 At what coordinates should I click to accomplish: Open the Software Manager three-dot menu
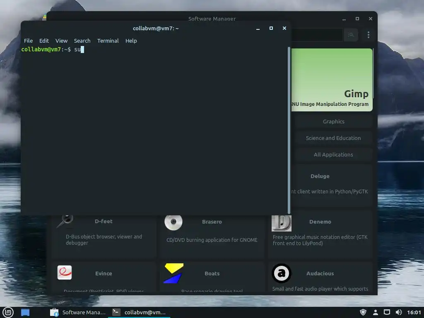tap(368, 35)
